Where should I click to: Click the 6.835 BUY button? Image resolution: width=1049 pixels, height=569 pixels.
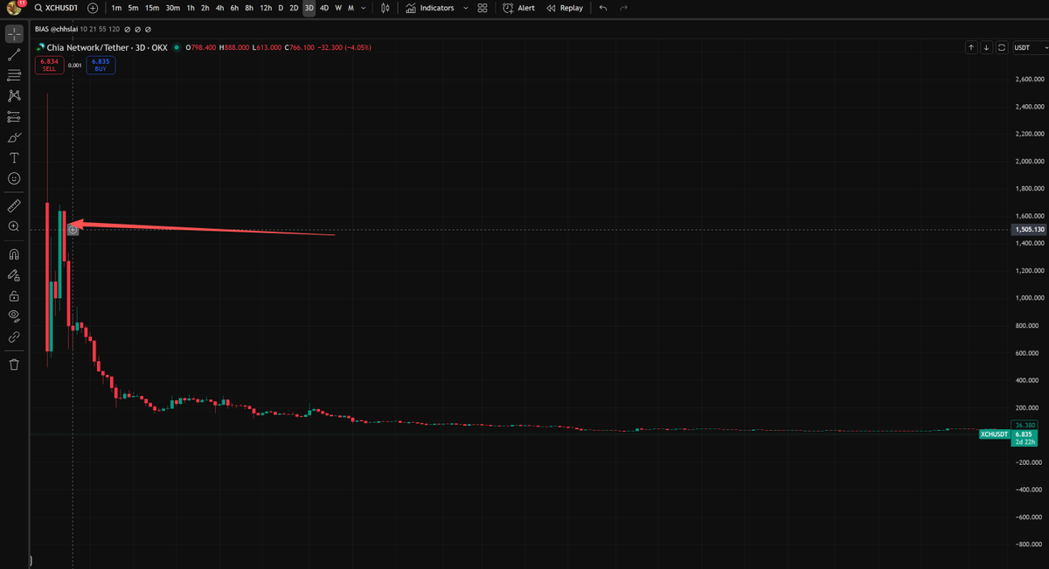(101, 65)
